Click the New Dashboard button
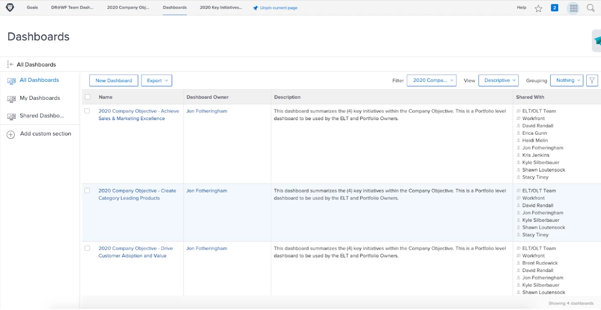The width and height of the screenshot is (601, 310). (x=114, y=81)
